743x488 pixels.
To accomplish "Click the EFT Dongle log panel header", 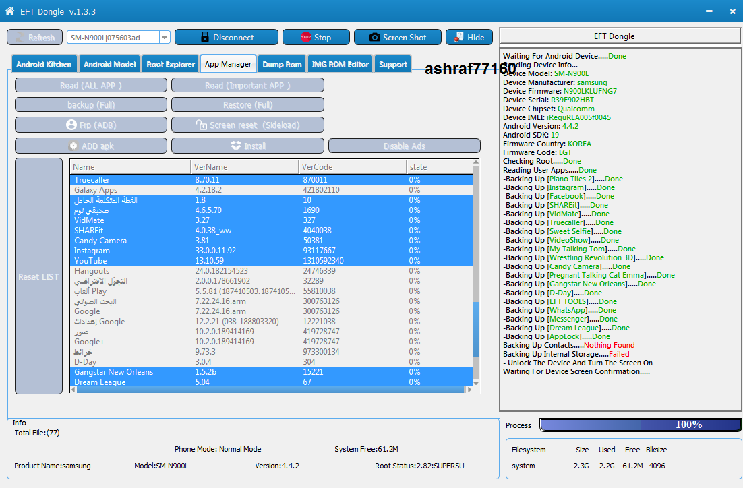I will click(x=620, y=36).
